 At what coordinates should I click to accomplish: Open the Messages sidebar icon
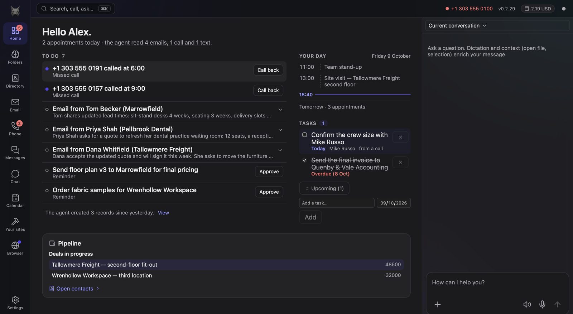click(15, 150)
